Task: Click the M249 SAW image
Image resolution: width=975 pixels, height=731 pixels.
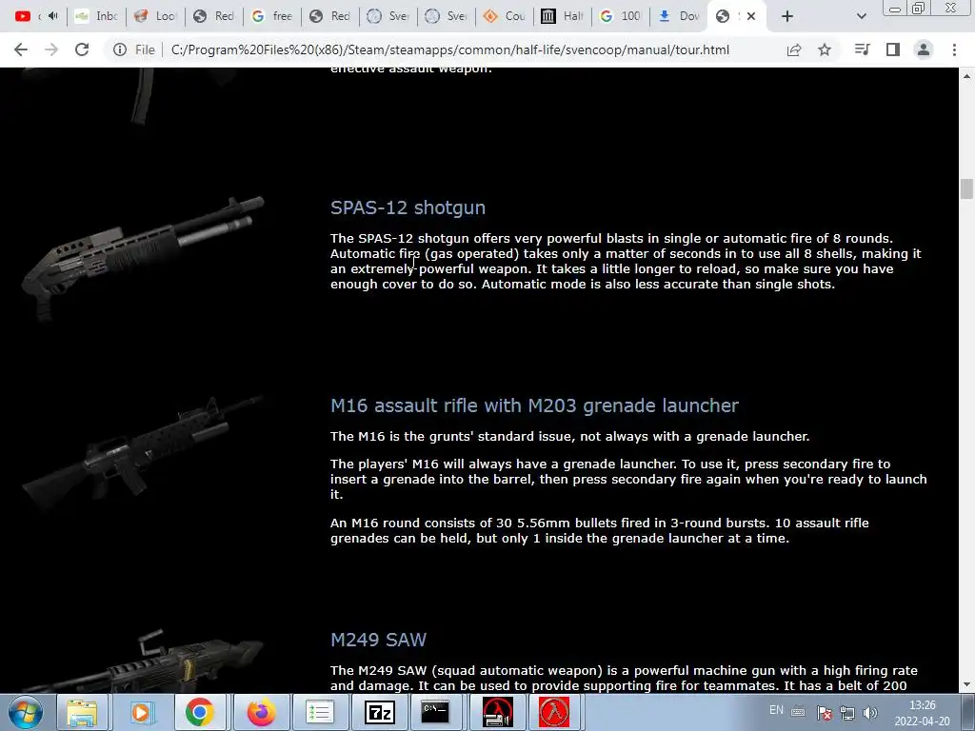Action: 143,661
